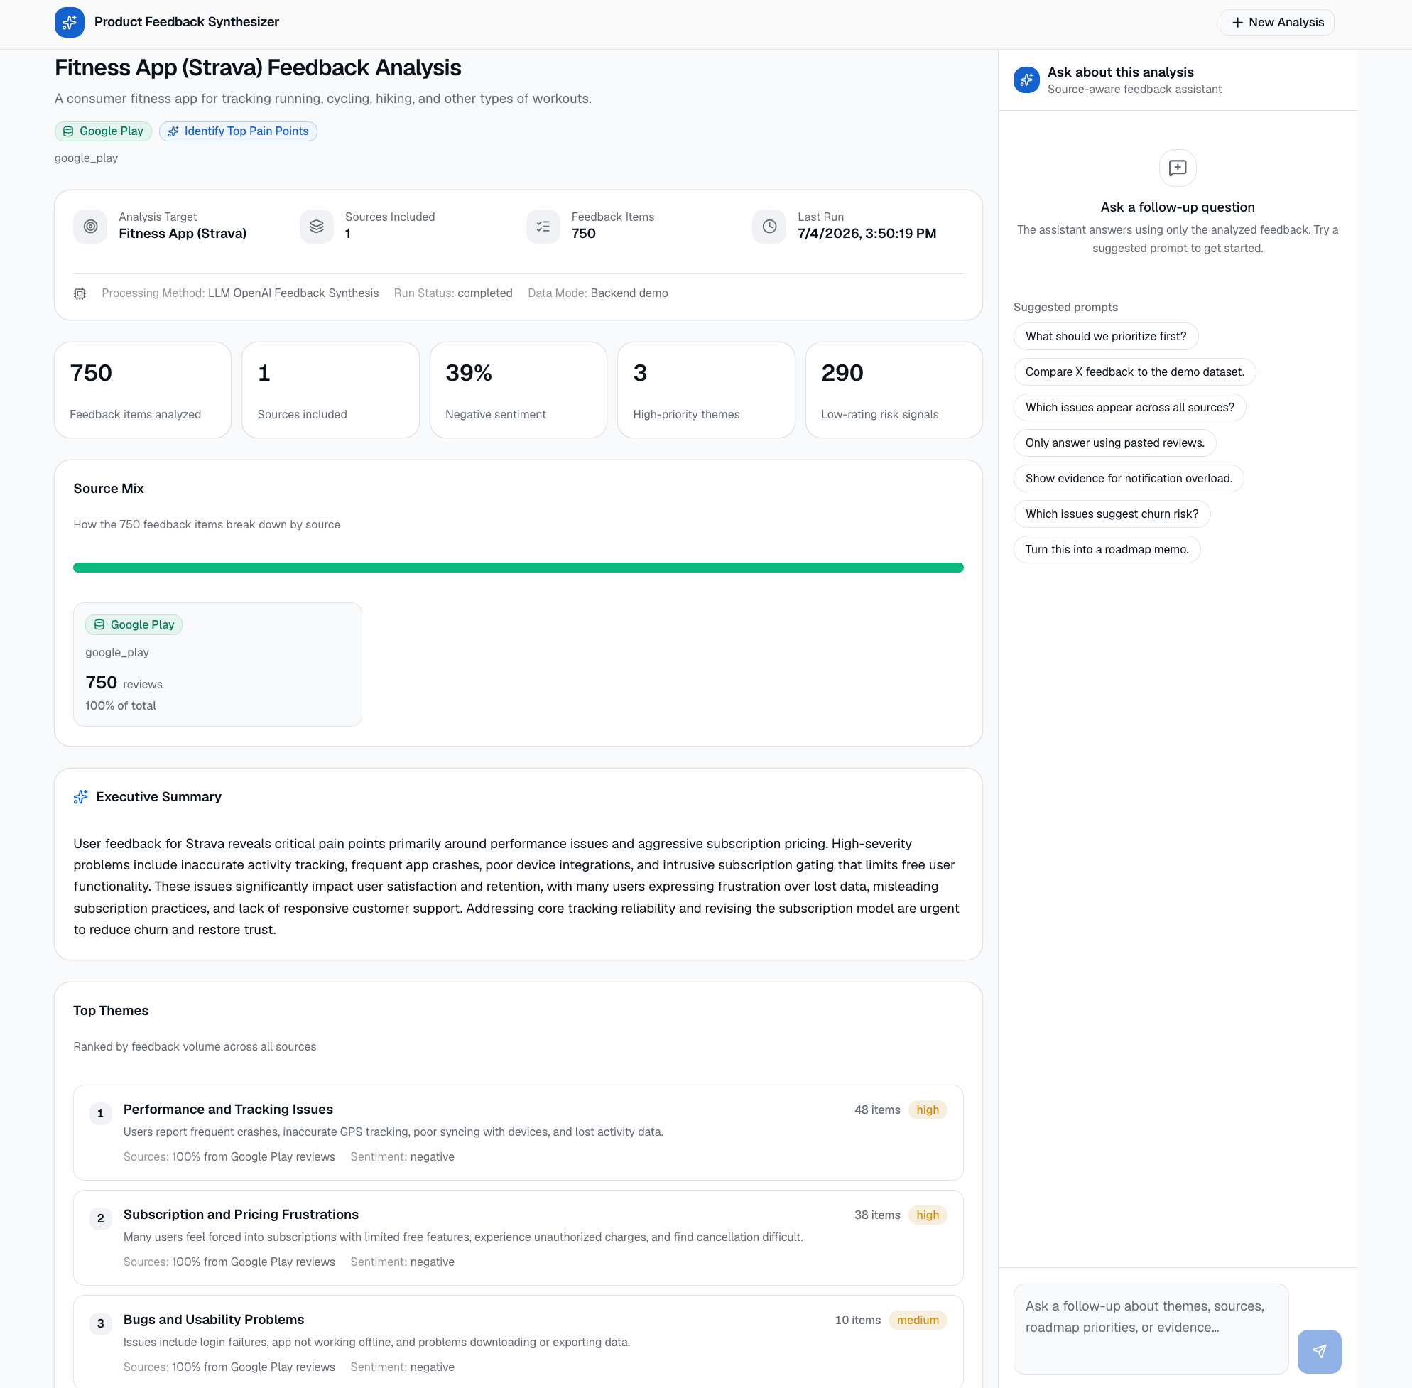Start a New Analysis

[1276, 22]
